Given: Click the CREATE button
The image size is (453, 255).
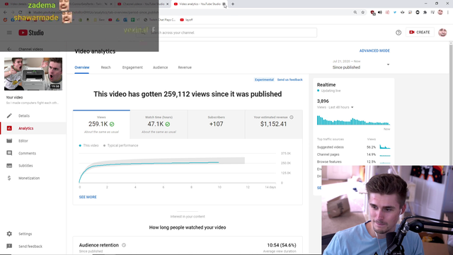Looking at the screenshot, I should coord(420,32).
